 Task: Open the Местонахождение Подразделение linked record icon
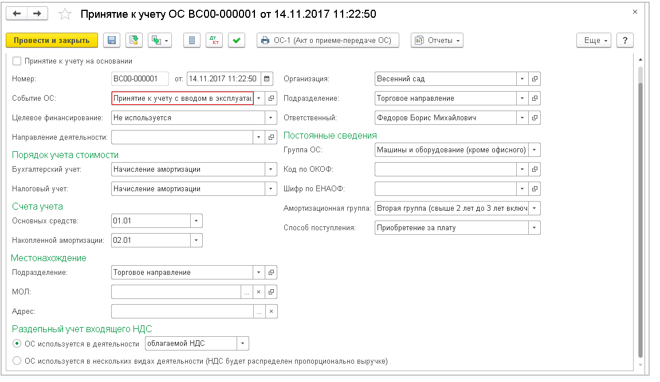[272, 273]
